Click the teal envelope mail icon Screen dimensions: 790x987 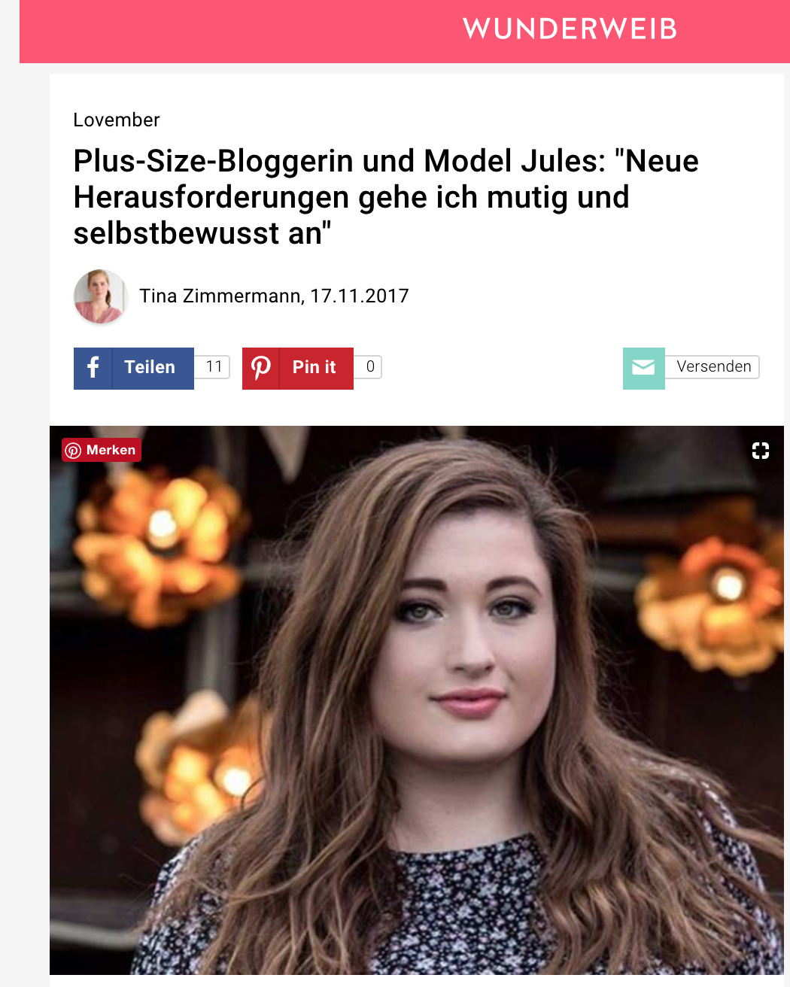[x=643, y=368]
